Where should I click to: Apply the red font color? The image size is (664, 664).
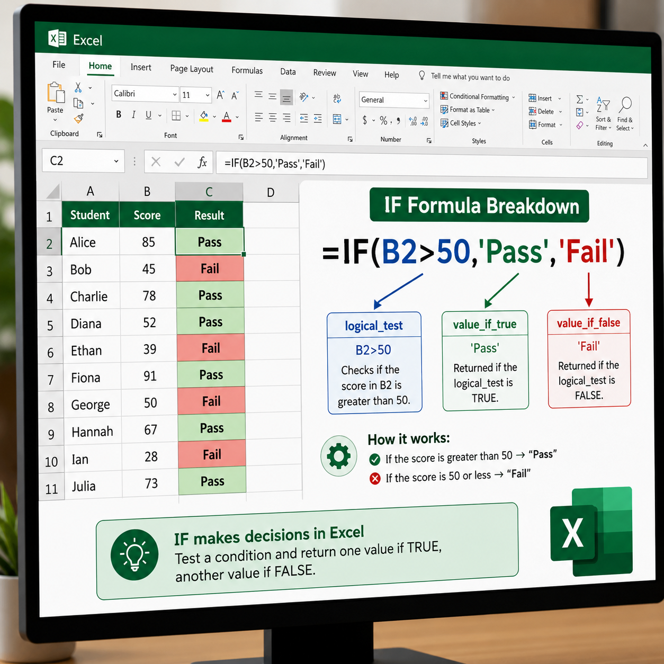(227, 117)
